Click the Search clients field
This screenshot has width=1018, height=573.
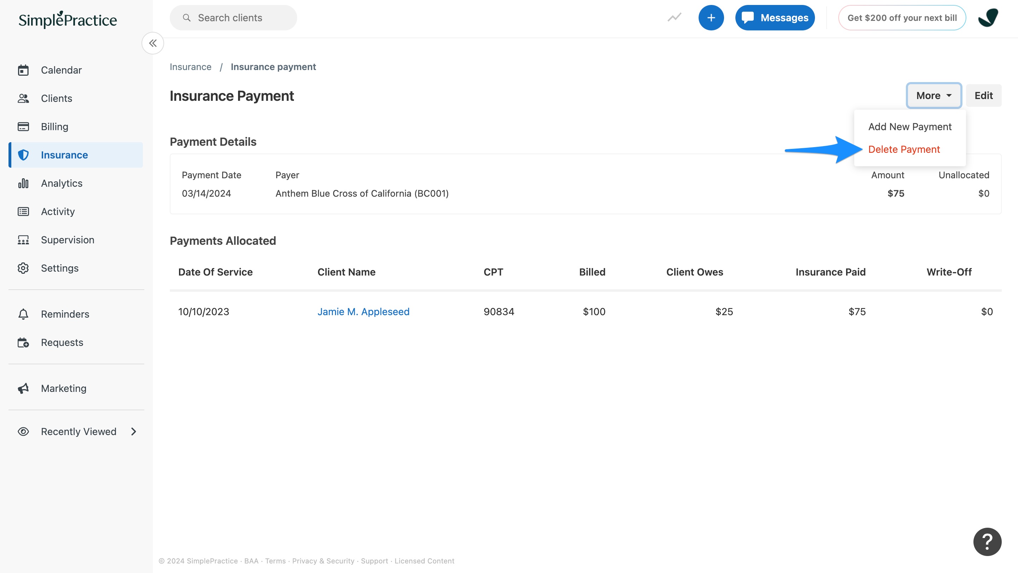(x=233, y=18)
